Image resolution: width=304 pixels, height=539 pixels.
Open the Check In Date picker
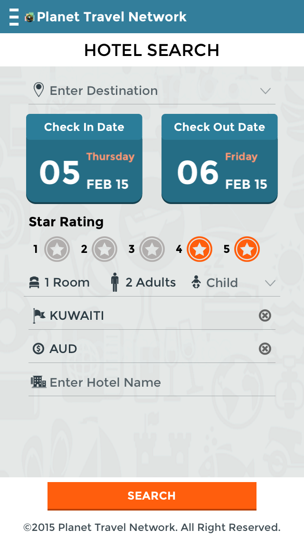coord(84,158)
